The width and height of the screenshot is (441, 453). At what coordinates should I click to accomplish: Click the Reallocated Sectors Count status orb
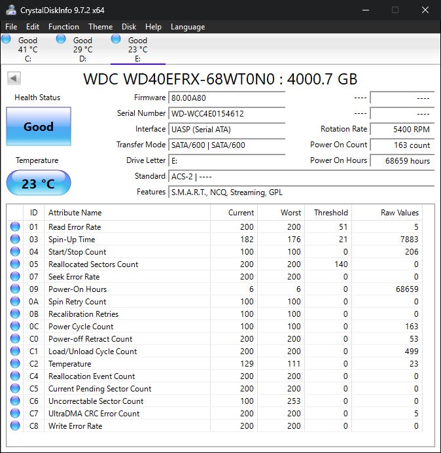pyautogui.click(x=15, y=264)
